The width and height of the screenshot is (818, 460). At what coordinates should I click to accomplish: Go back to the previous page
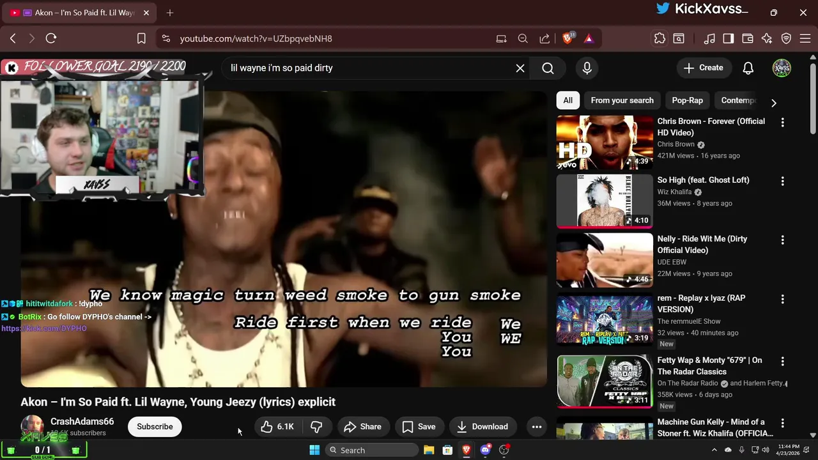coord(13,38)
